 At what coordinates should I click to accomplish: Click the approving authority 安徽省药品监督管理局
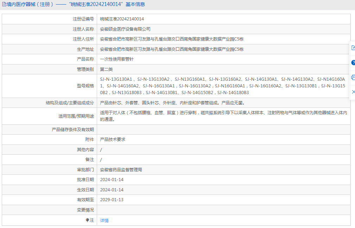click(x=121, y=170)
